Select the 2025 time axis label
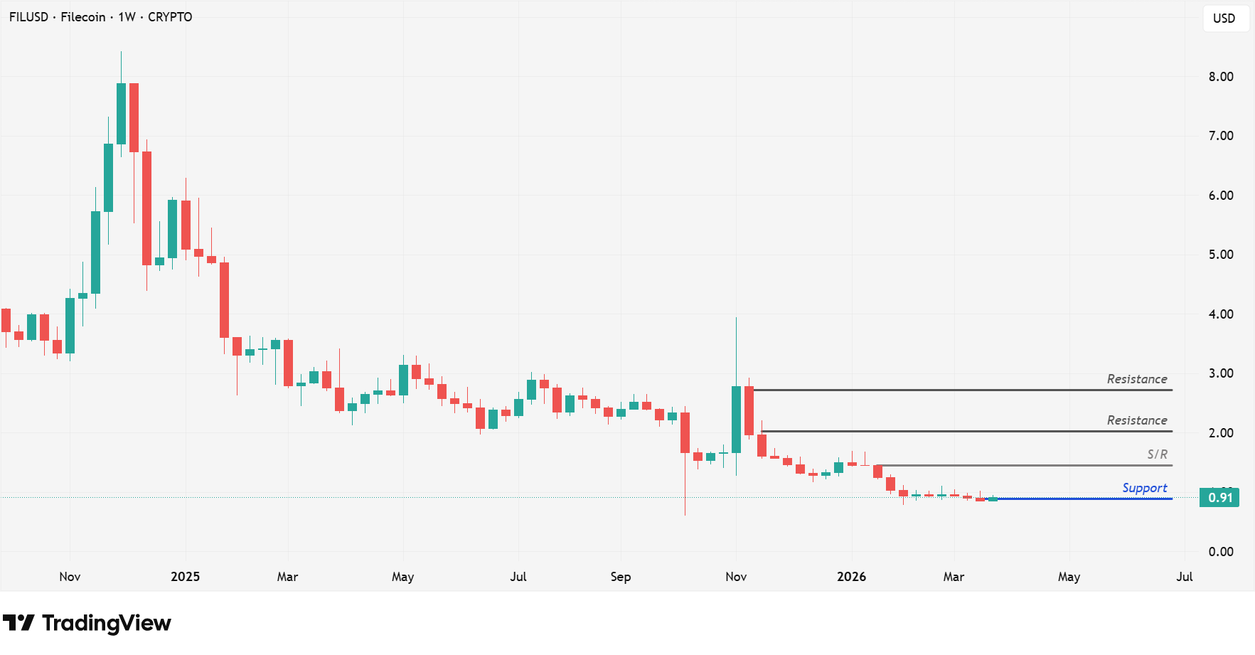The width and height of the screenshot is (1255, 655). click(x=185, y=577)
